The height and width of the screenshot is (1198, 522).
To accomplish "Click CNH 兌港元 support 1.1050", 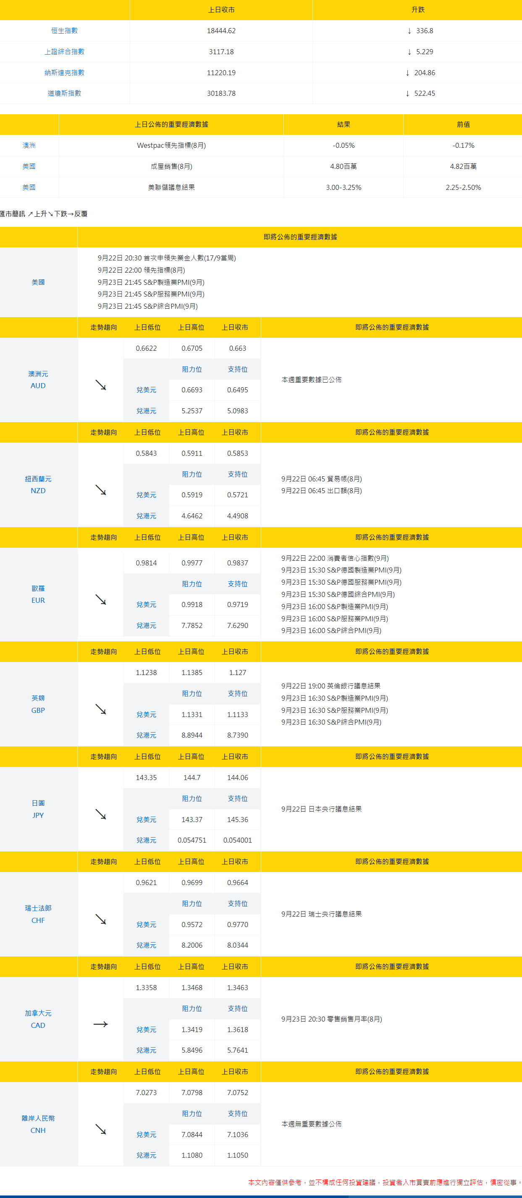I will coord(238,1155).
